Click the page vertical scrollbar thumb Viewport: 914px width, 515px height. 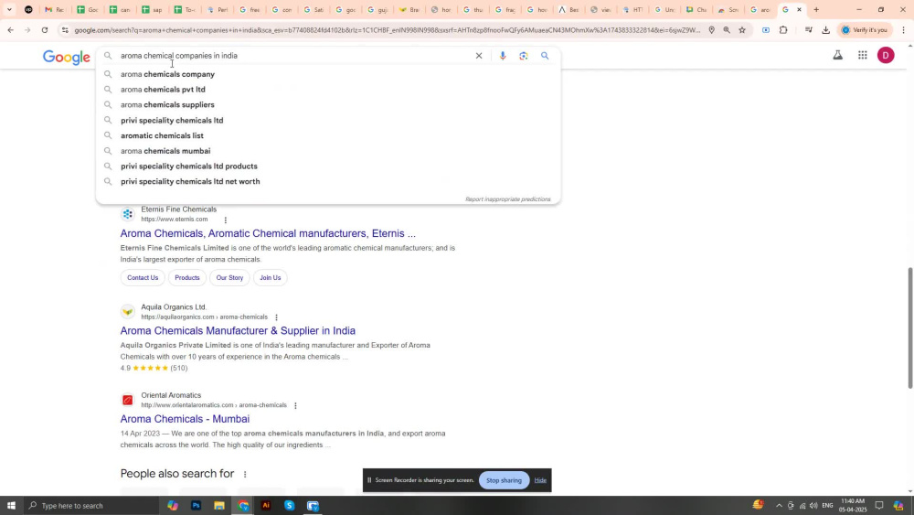(910, 327)
